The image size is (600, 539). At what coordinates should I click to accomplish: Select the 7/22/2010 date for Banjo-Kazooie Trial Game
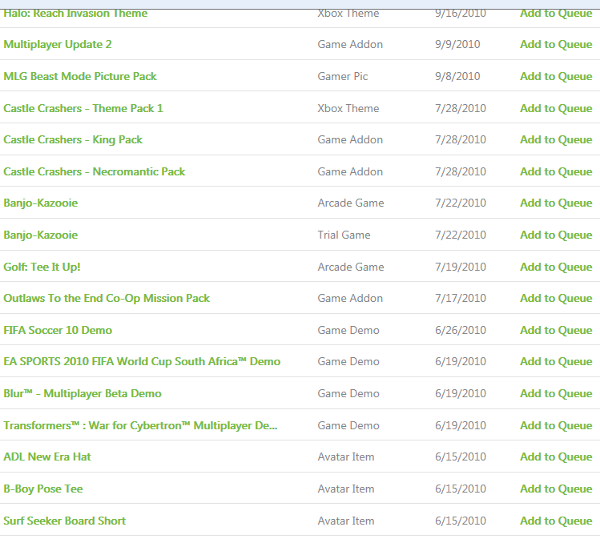click(461, 235)
